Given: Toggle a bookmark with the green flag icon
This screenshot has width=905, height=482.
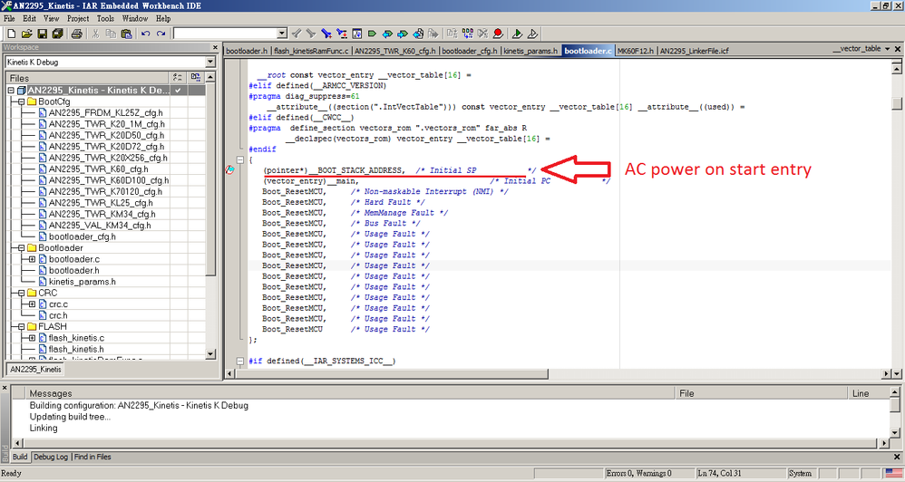Looking at the screenshot, I should [x=372, y=34].
